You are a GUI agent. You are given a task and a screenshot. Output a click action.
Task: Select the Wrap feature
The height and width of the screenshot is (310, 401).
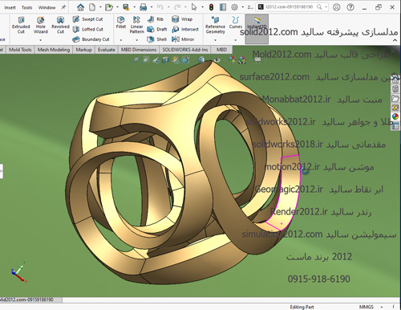[182, 19]
